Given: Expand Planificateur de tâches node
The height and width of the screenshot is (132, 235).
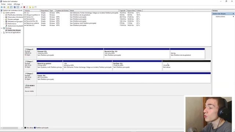Looking at the screenshot, I should point(4,15).
